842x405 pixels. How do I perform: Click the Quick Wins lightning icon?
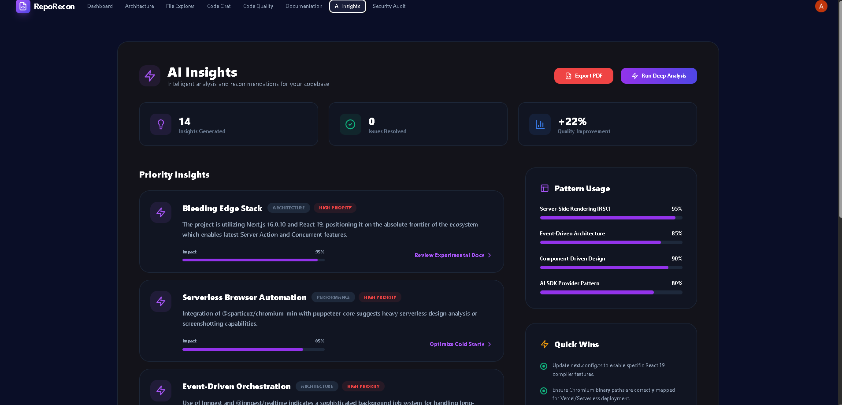click(x=545, y=344)
